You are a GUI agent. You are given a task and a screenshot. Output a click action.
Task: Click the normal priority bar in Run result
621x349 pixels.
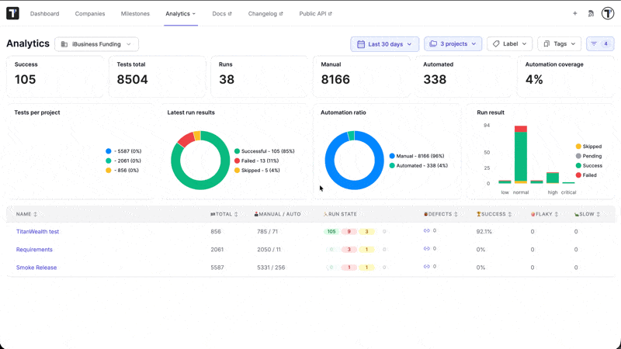coord(521,154)
